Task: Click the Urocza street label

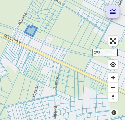Action: [35, 91]
